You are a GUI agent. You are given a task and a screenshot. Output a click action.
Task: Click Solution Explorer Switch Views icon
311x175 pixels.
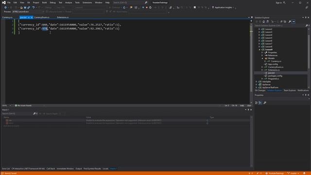coord(267,21)
